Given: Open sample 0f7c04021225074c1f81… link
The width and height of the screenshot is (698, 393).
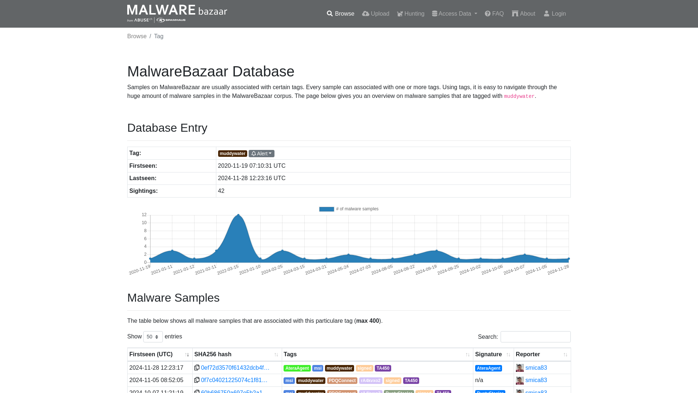Looking at the screenshot, I should [x=234, y=380].
